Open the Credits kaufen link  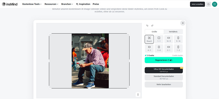[177, 55]
